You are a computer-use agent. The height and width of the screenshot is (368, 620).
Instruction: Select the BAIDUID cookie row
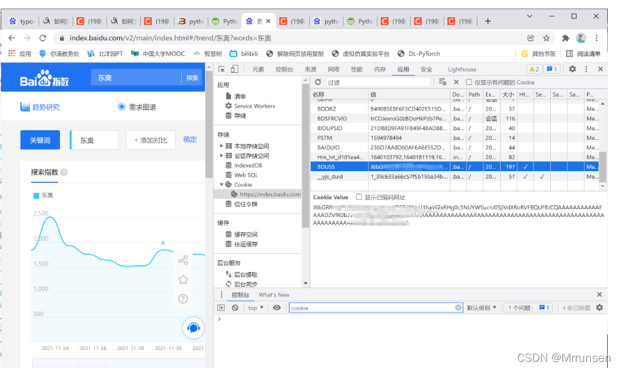(455, 147)
